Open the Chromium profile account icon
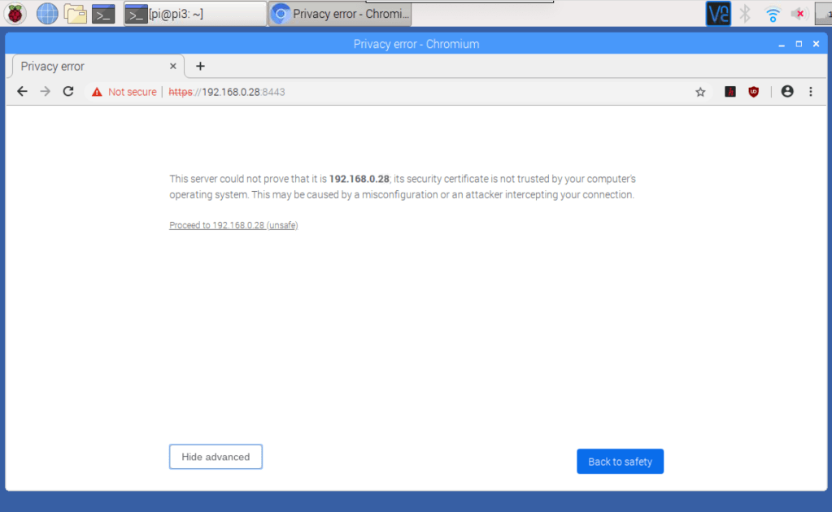832x512 pixels. (786, 91)
